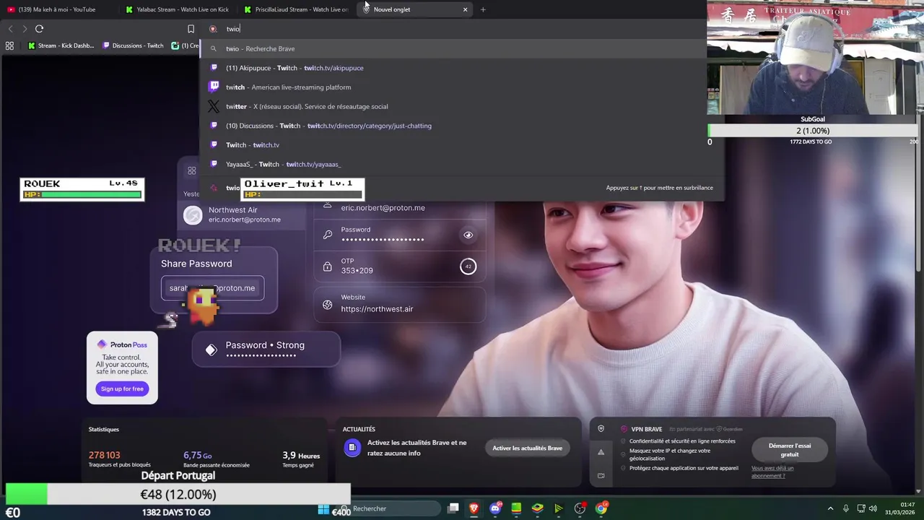Close the Nouvel onglet tab
This screenshot has width=924, height=520.
[465, 9]
